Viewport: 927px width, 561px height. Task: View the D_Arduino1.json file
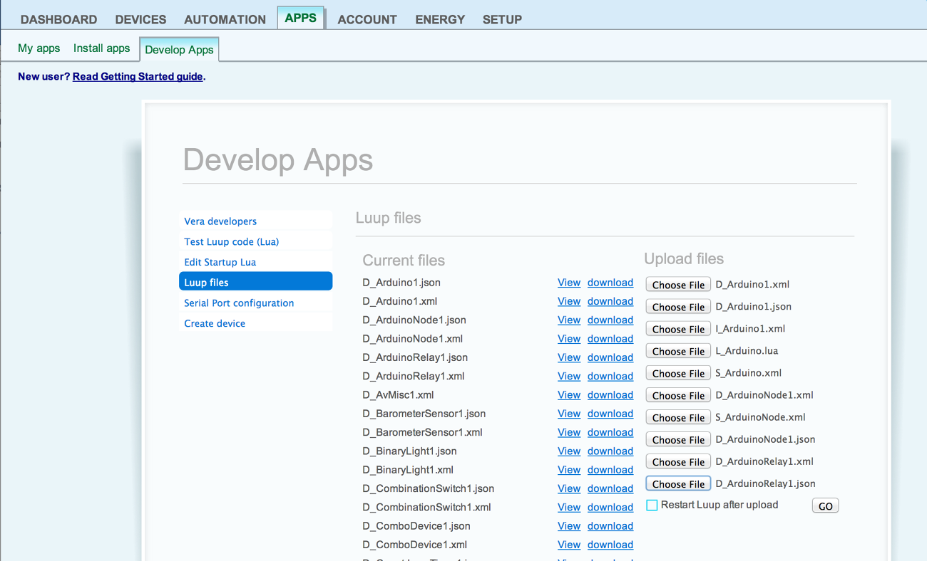(x=568, y=283)
